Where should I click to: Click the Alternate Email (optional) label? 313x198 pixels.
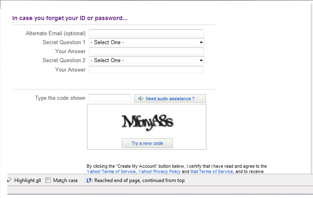pos(56,33)
